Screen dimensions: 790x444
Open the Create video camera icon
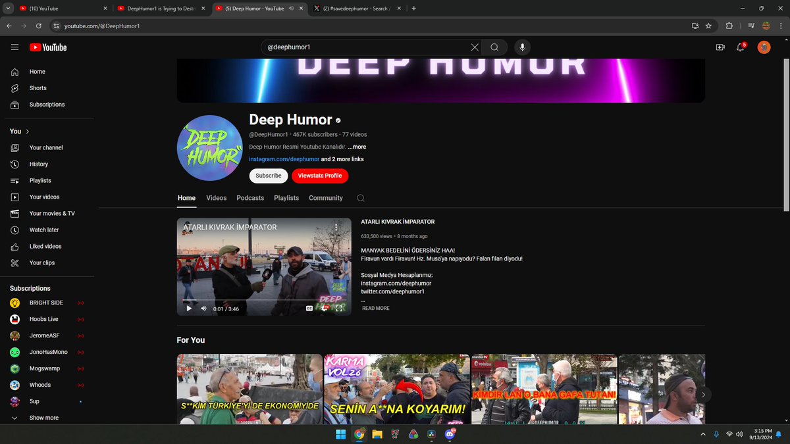point(720,47)
